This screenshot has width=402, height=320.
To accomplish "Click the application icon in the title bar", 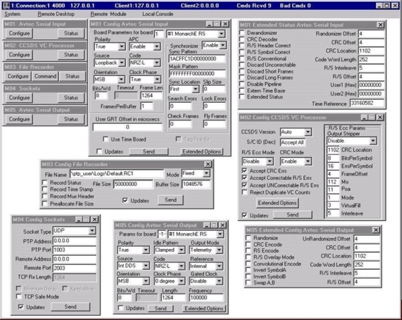I will tap(5, 6).
